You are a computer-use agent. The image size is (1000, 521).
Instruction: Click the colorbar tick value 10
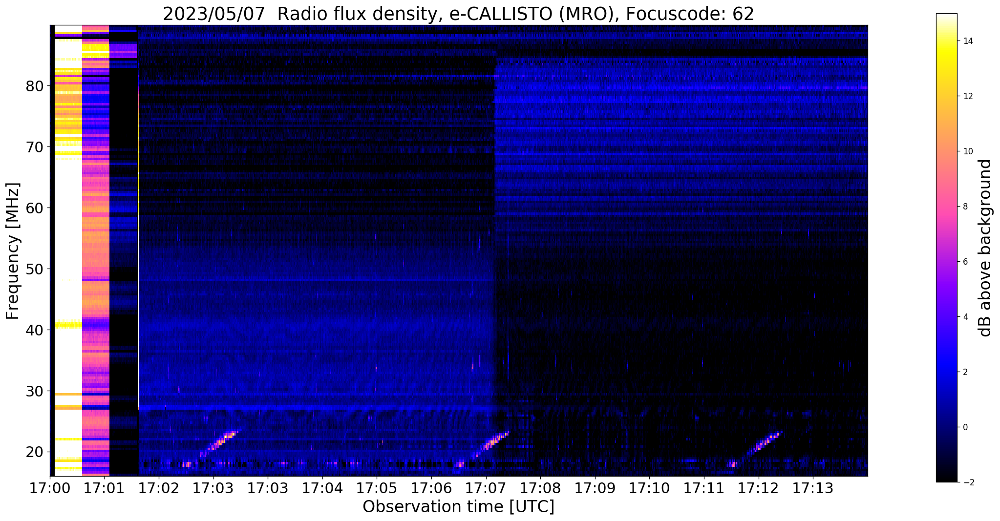point(968,151)
